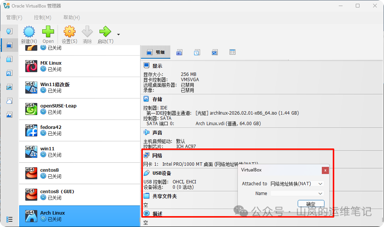The image size is (384, 227).
Task: Confirm with the 确定 button
Action: tap(311, 203)
